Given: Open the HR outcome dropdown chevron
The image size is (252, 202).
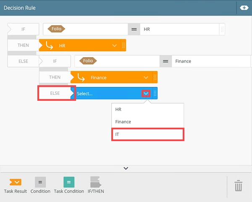Looking at the screenshot, I should point(114,46).
